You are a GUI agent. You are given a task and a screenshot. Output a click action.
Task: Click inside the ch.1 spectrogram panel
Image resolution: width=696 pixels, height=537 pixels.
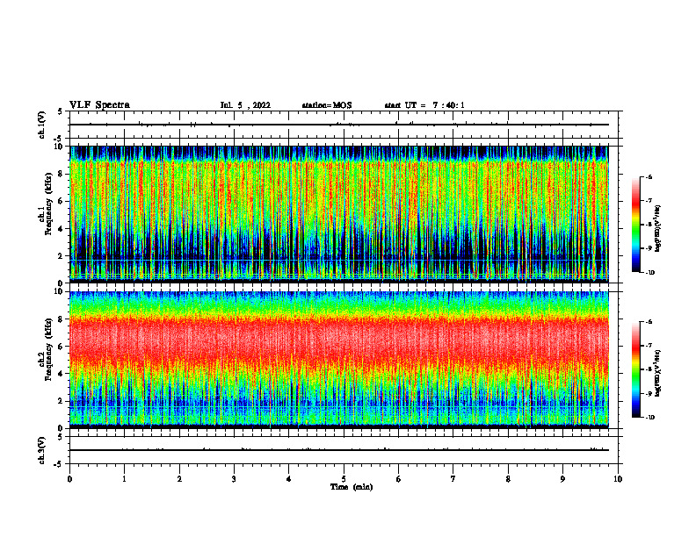[x=339, y=214]
